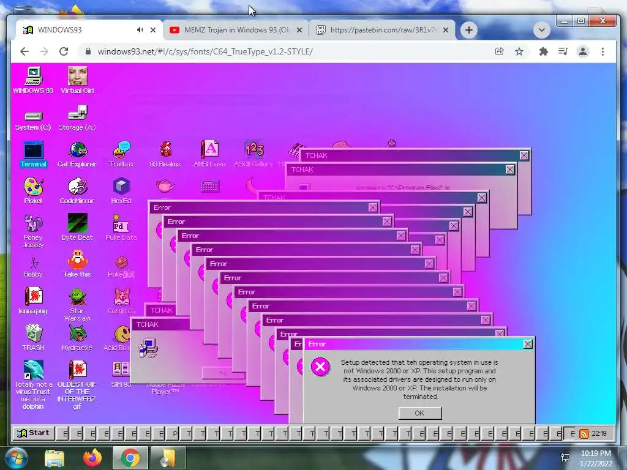Go back in Chrome
The image size is (627, 470).
coord(24,51)
